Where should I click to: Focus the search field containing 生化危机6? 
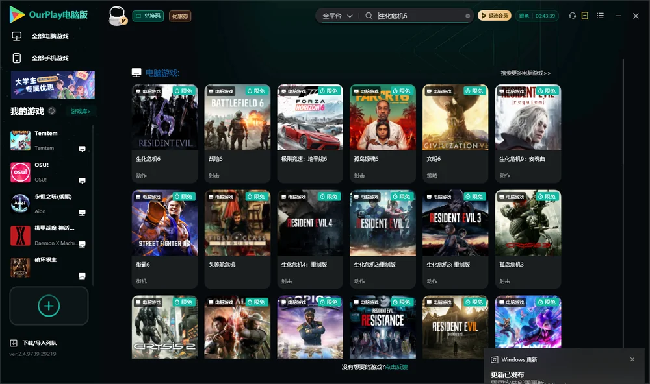(421, 16)
